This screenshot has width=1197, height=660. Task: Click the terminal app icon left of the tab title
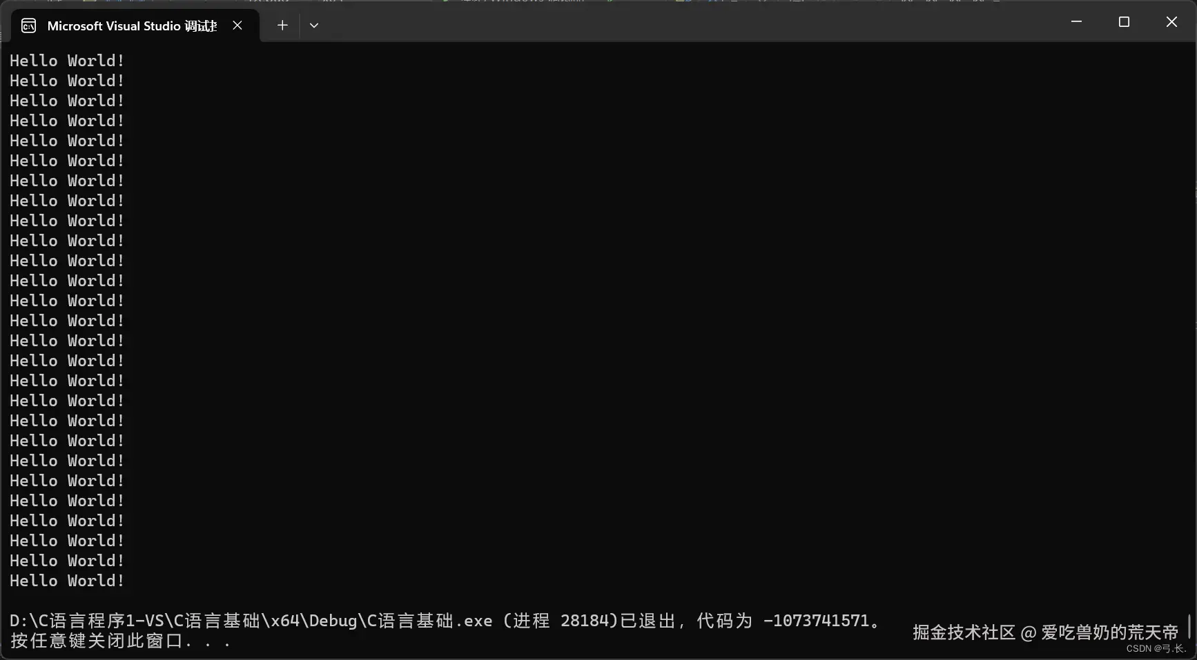coord(28,26)
